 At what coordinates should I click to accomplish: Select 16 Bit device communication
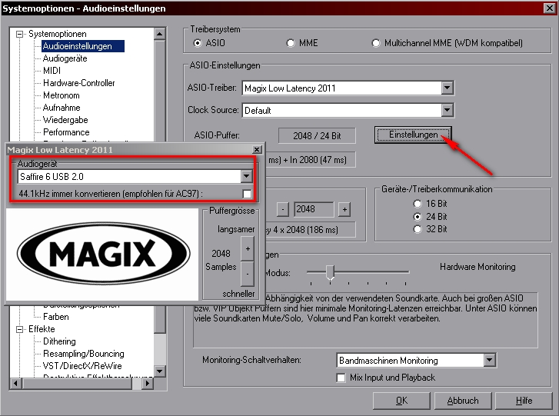click(x=417, y=204)
